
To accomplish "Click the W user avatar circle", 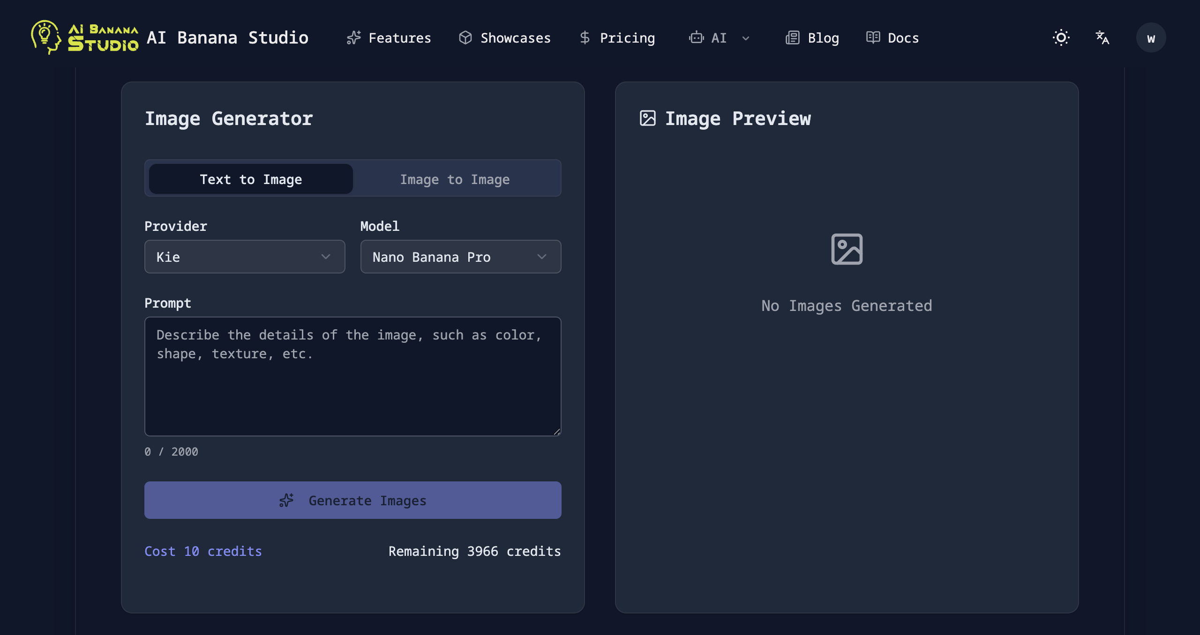I will click(1151, 37).
